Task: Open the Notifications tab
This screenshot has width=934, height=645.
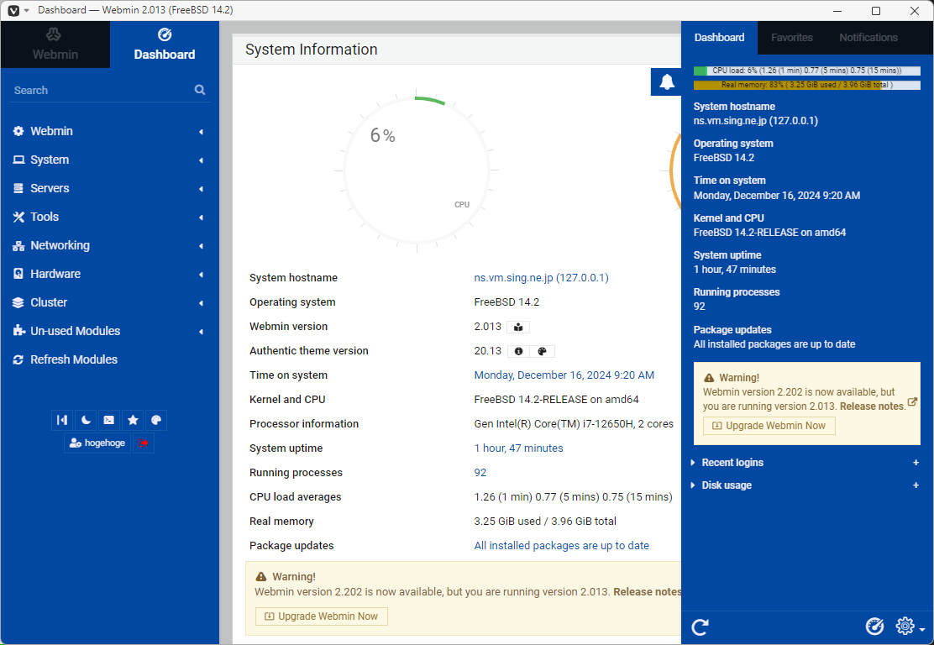Action: coord(868,38)
